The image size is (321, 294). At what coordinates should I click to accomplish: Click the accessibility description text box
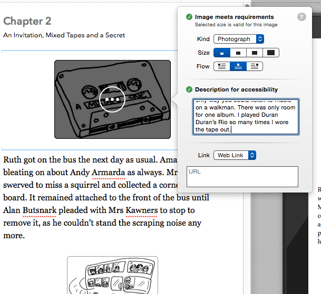pos(245,116)
